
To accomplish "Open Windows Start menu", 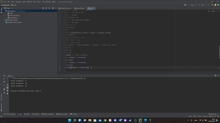I will click(70, 120).
